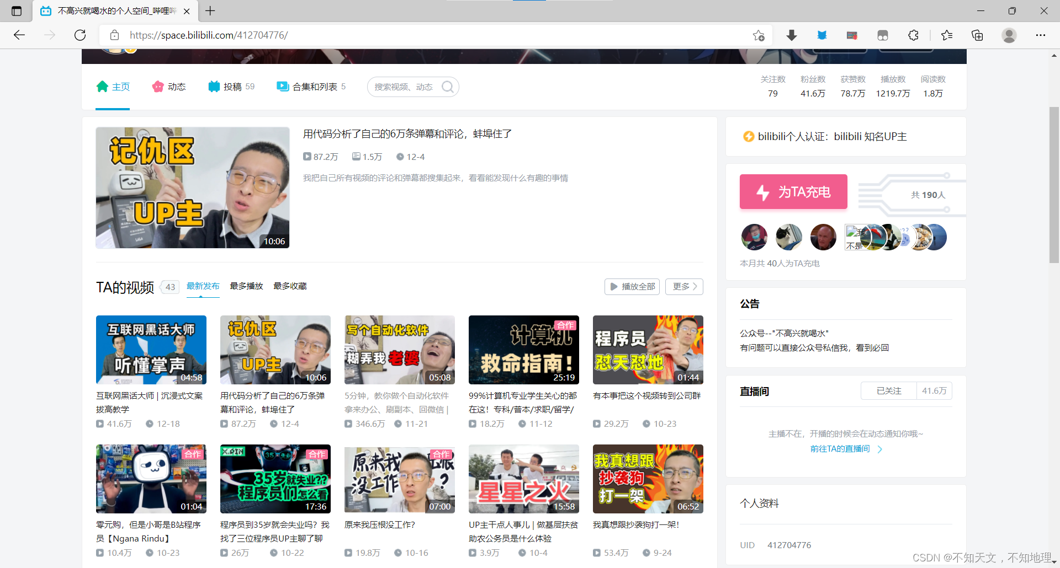Click the site lock icon in the address bar
Viewport: 1060px width, 568px height.
click(115, 35)
